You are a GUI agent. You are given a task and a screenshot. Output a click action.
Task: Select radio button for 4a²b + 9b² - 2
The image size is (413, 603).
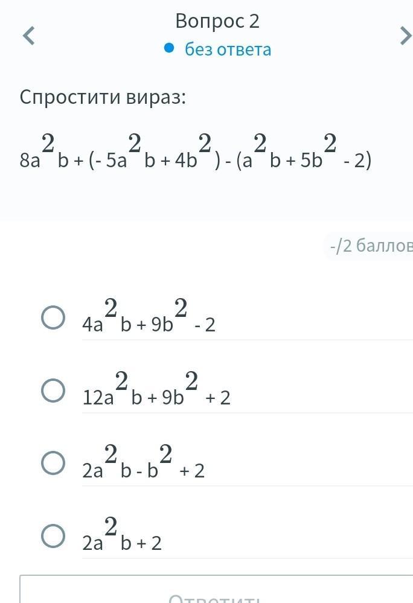click(x=53, y=317)
